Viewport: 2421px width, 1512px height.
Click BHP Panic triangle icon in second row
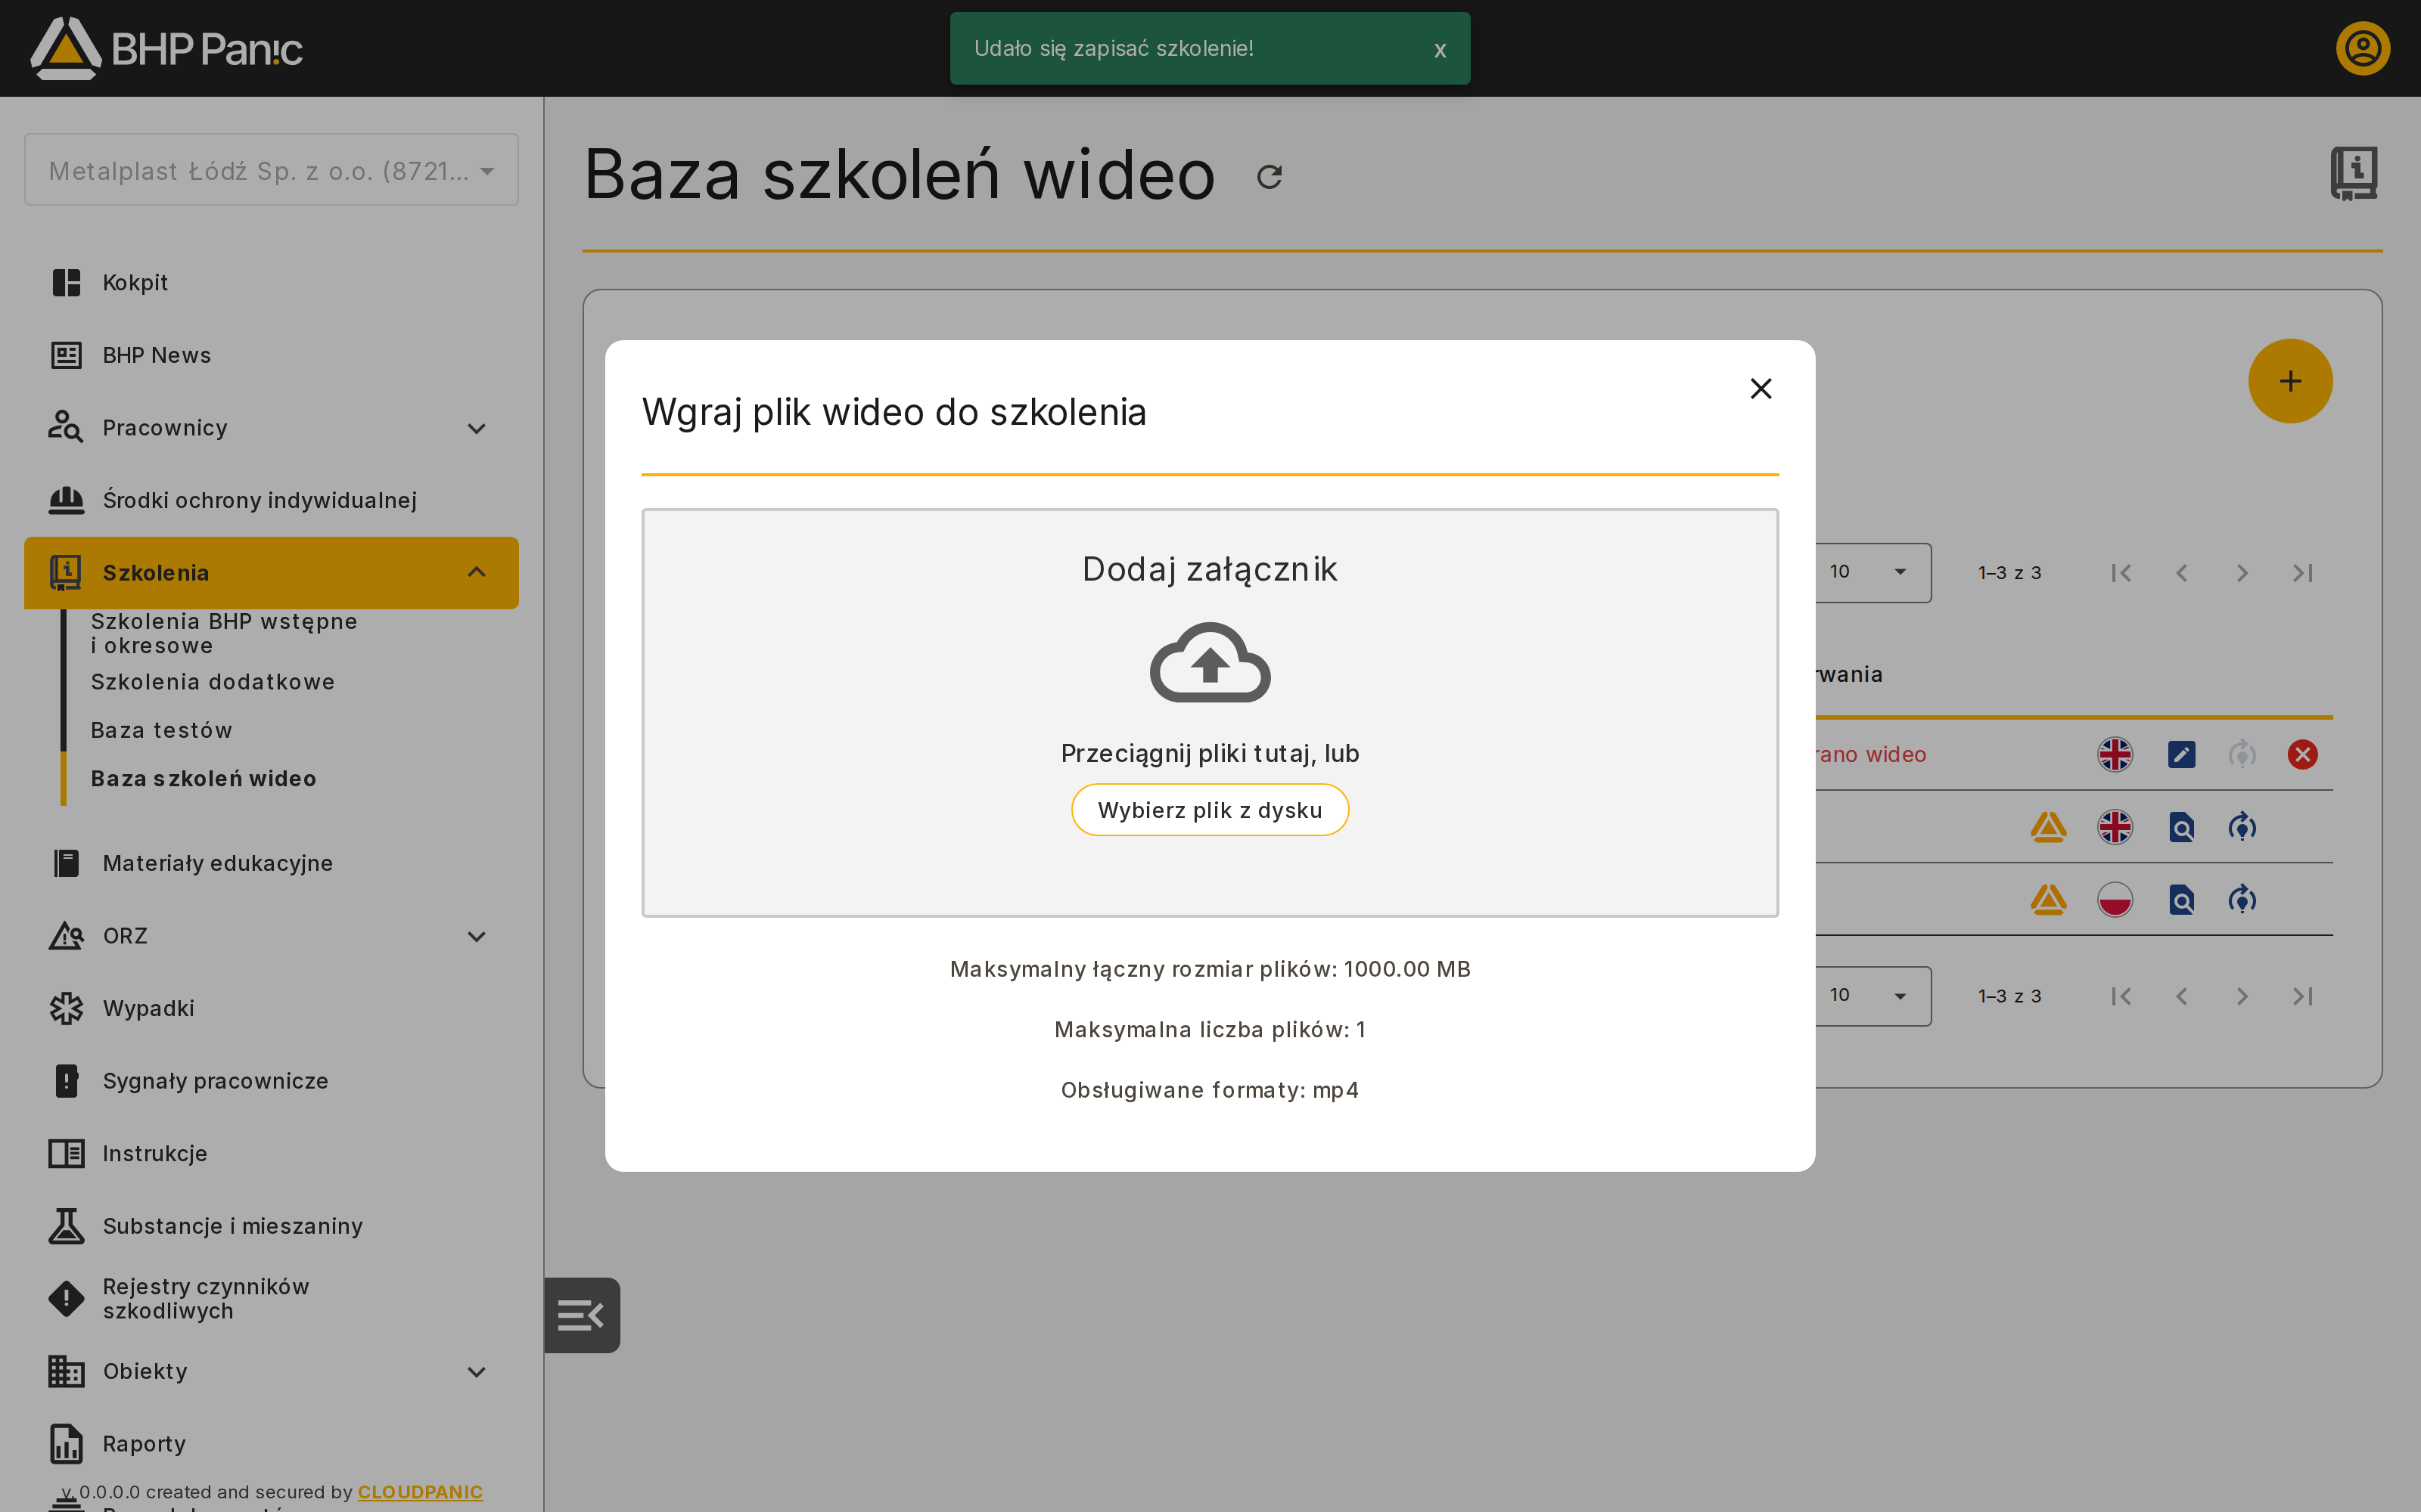(2048, 827)
